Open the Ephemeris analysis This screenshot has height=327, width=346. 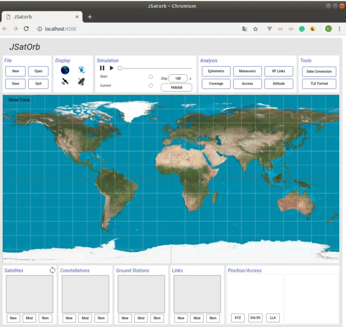click(216, 71)
